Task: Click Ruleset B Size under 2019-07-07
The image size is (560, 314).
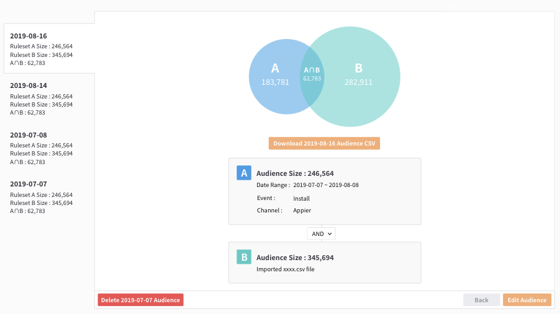Action: coord(41,203)
